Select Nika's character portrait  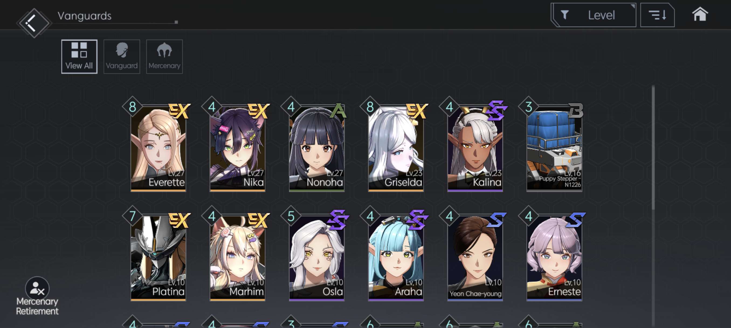click(237, 148)
